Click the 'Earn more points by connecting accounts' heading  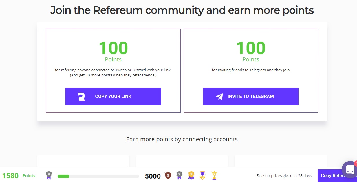(x=182, y=139)
